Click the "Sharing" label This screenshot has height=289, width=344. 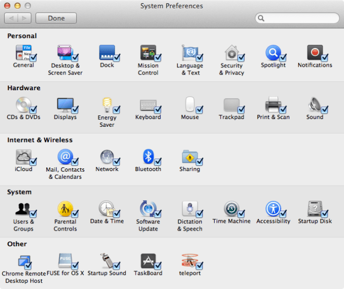pos(190,170)
